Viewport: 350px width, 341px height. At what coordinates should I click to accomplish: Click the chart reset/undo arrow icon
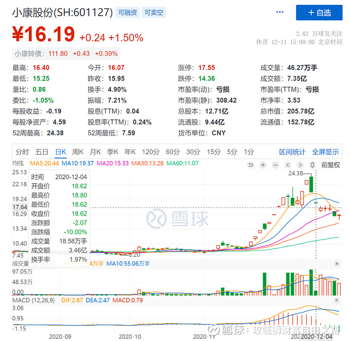click(x=251, y=165)
